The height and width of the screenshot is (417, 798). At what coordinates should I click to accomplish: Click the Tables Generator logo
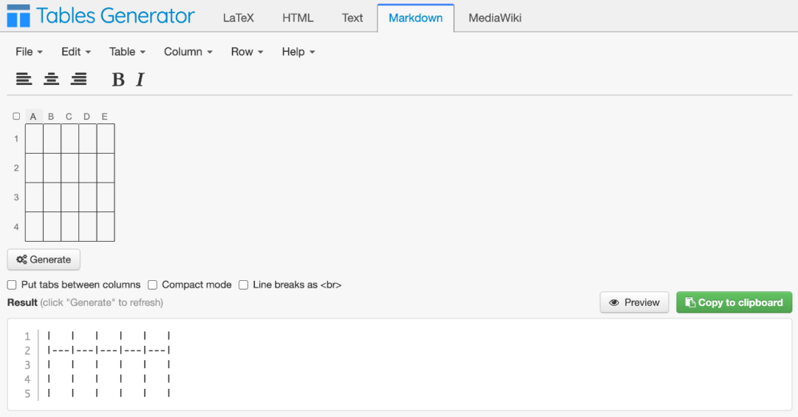click(101, 16)
